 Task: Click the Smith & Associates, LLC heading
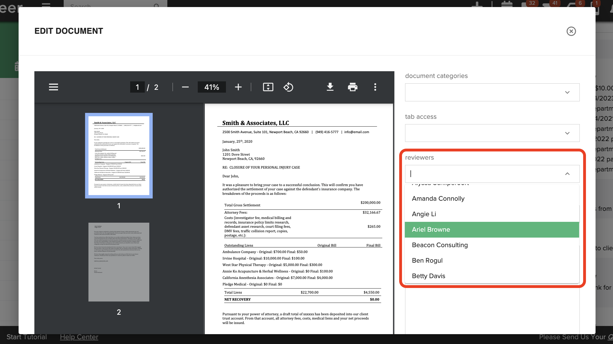point(256,123)
